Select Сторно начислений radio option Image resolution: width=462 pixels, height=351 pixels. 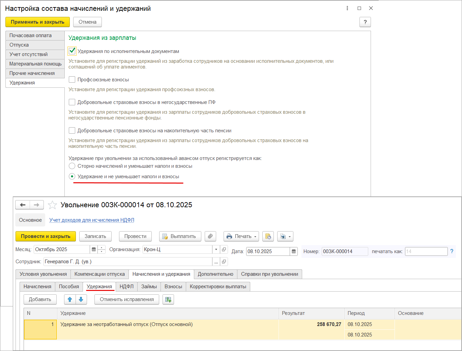(72, 166)
